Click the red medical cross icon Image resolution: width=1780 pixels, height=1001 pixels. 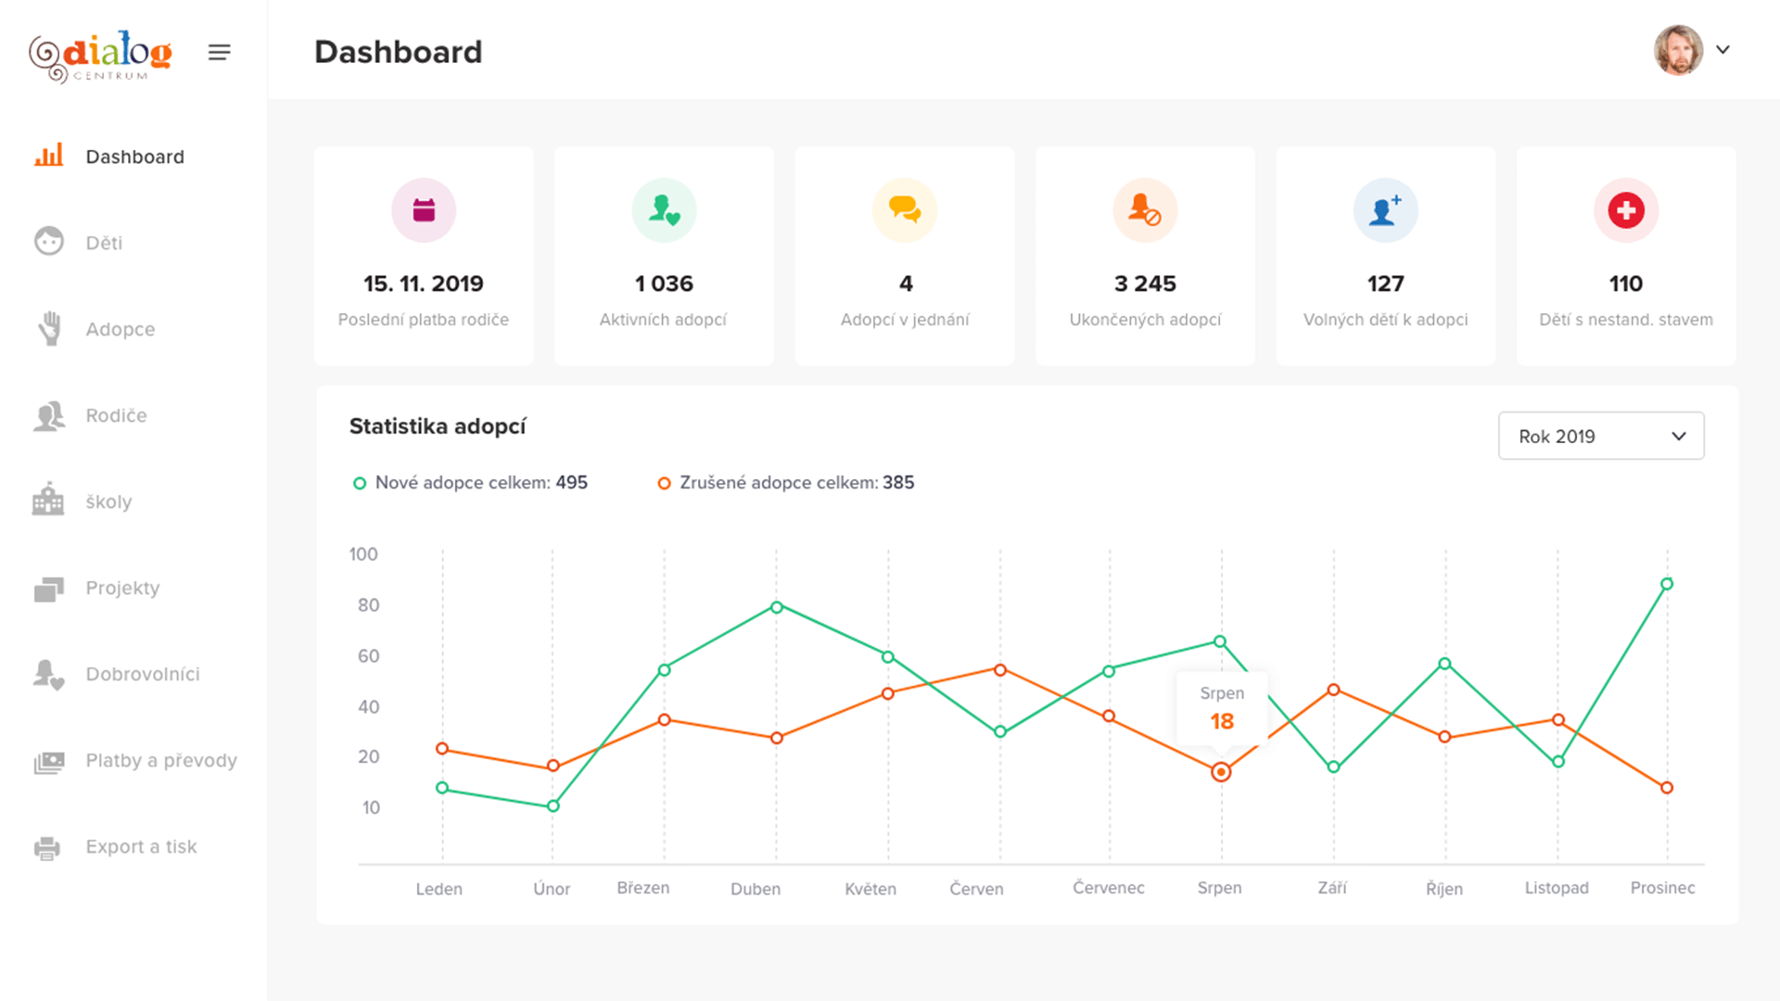click(1626, 210)
